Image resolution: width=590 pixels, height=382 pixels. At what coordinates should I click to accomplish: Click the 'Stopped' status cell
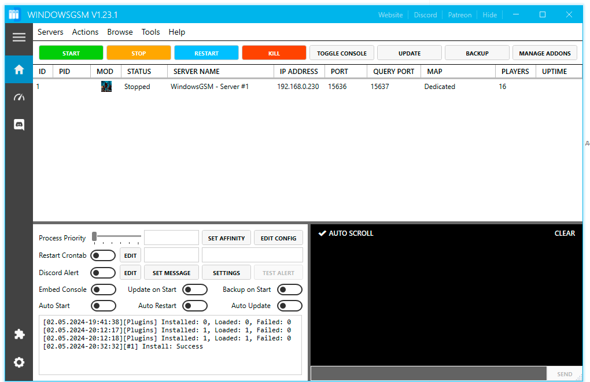137,87
